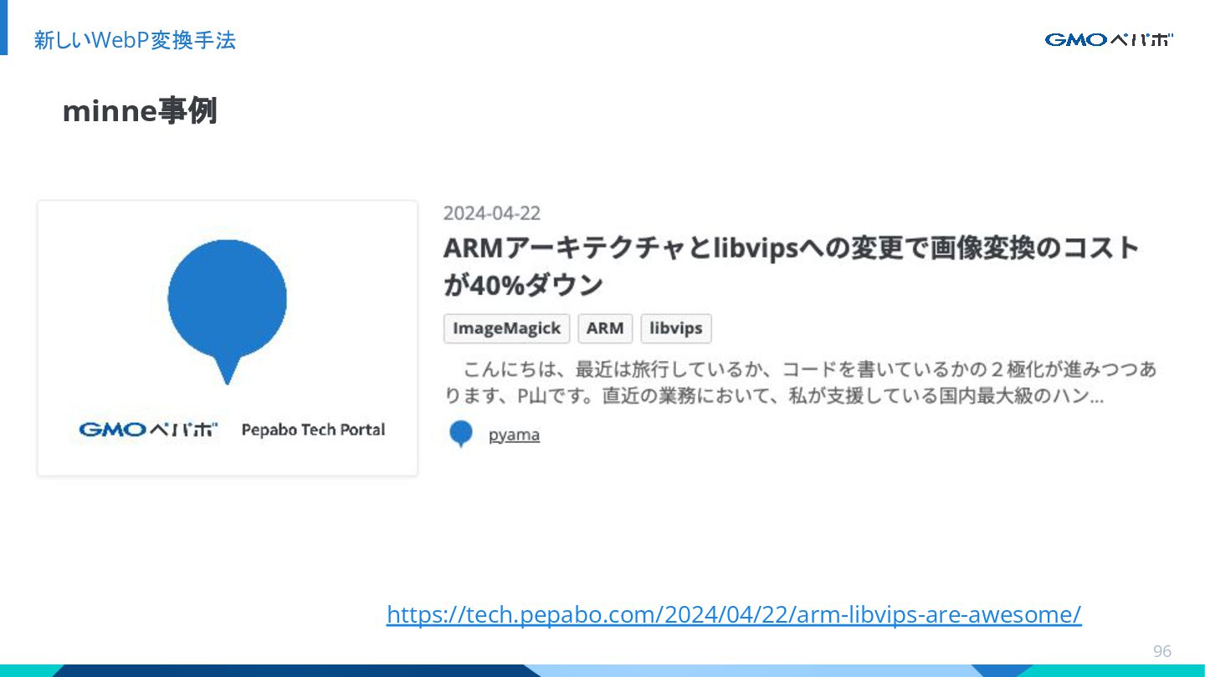Click the GMO Pepabo logo inside the card

coord(148,430)
